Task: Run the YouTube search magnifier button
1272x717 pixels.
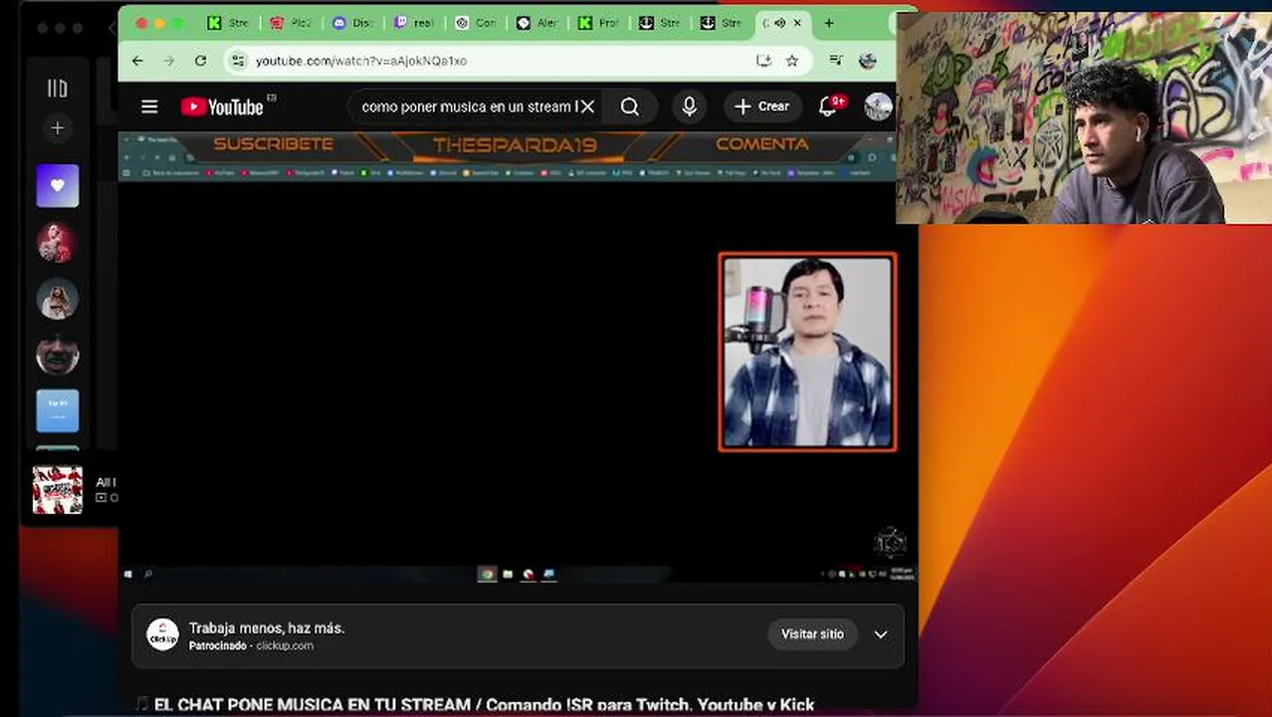Action: point(630,107)
